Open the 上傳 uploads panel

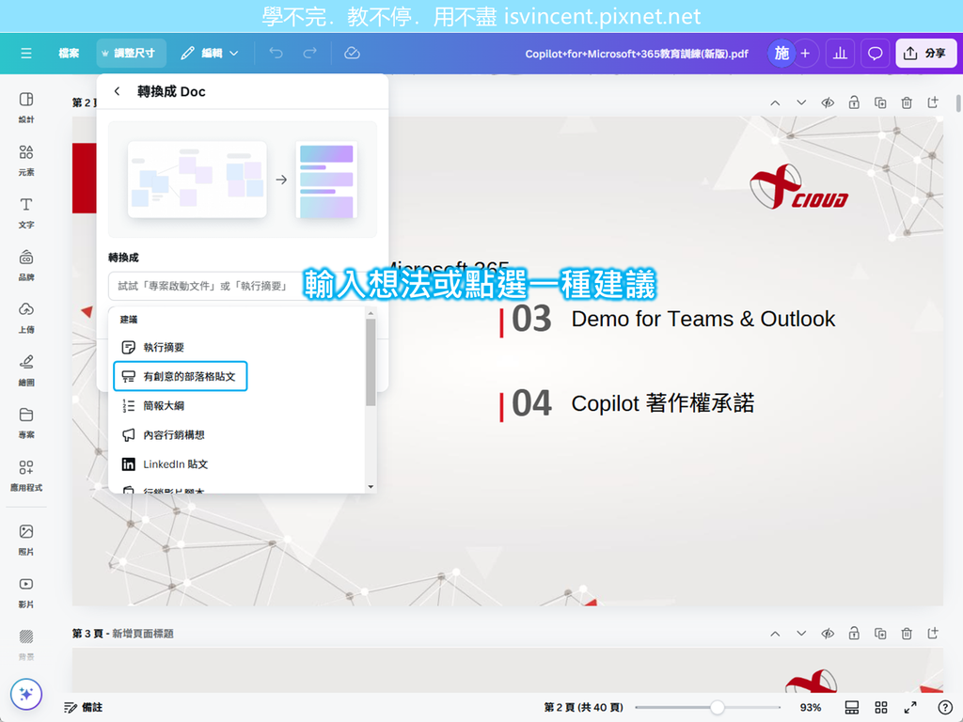coord(25,318)
